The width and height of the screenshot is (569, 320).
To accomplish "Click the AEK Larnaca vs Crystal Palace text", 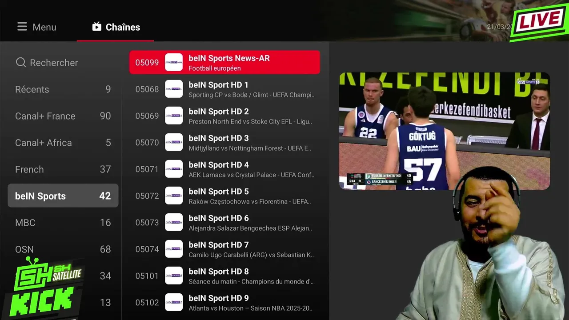I will point(252,175).
